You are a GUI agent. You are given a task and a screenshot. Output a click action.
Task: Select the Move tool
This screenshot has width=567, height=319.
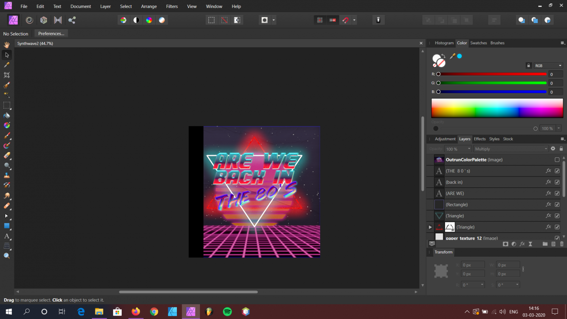click(x=6, y=55)
